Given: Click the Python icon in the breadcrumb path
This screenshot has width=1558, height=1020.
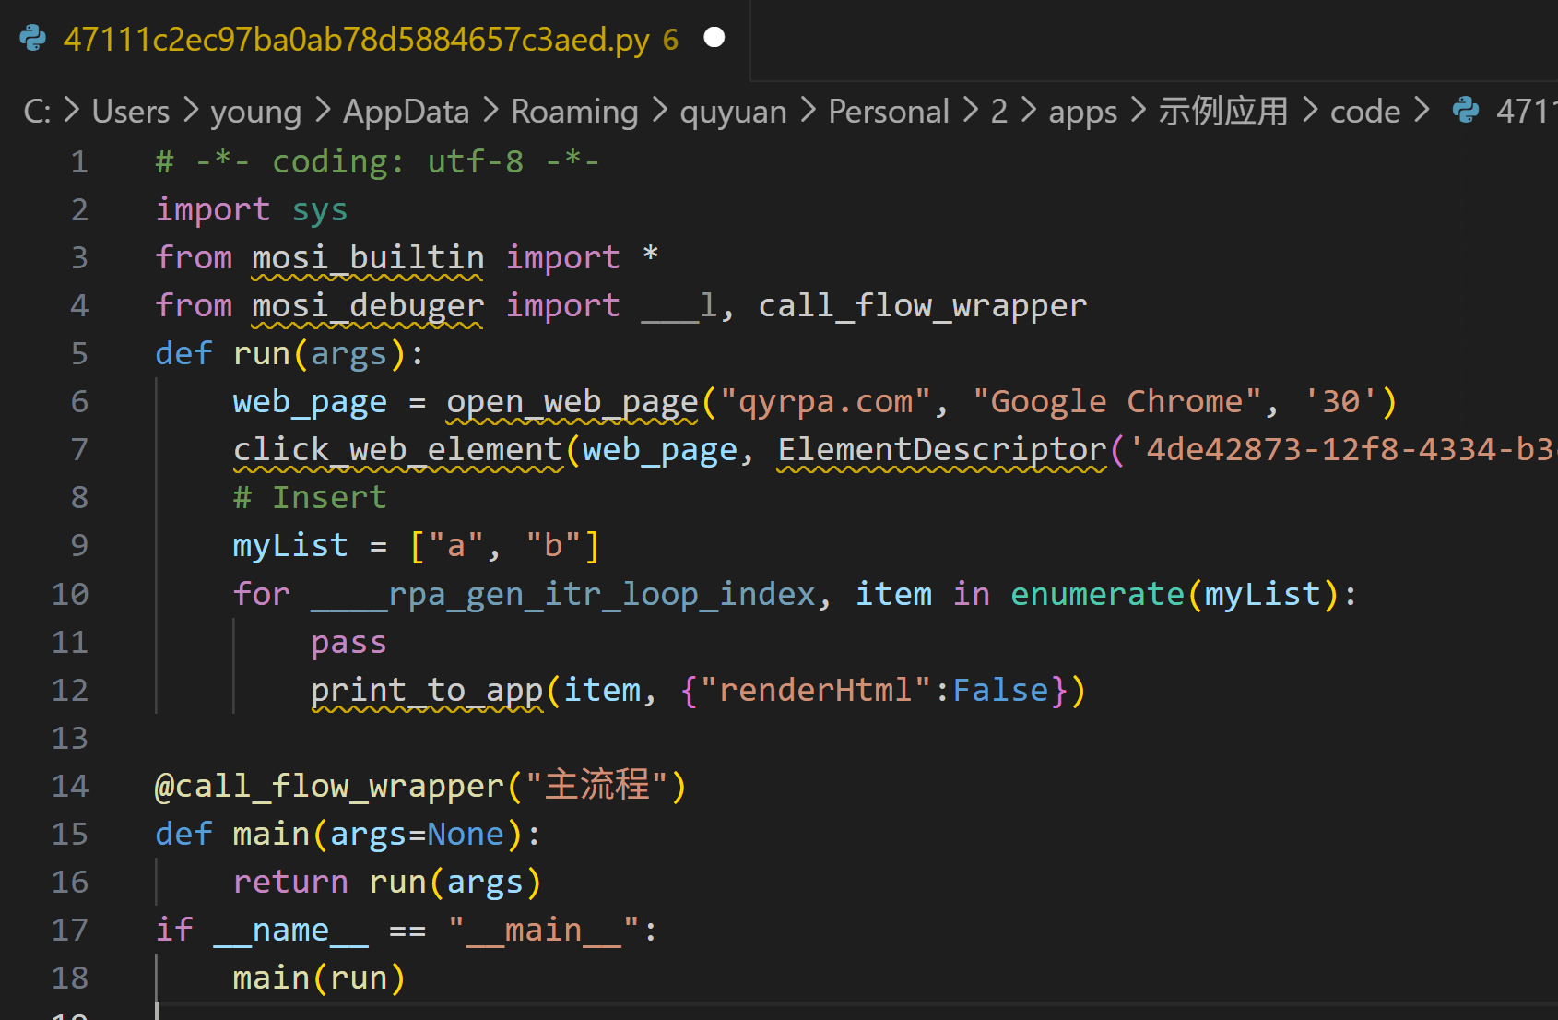Looking at the screenshot, I should tap(1465, 111).
